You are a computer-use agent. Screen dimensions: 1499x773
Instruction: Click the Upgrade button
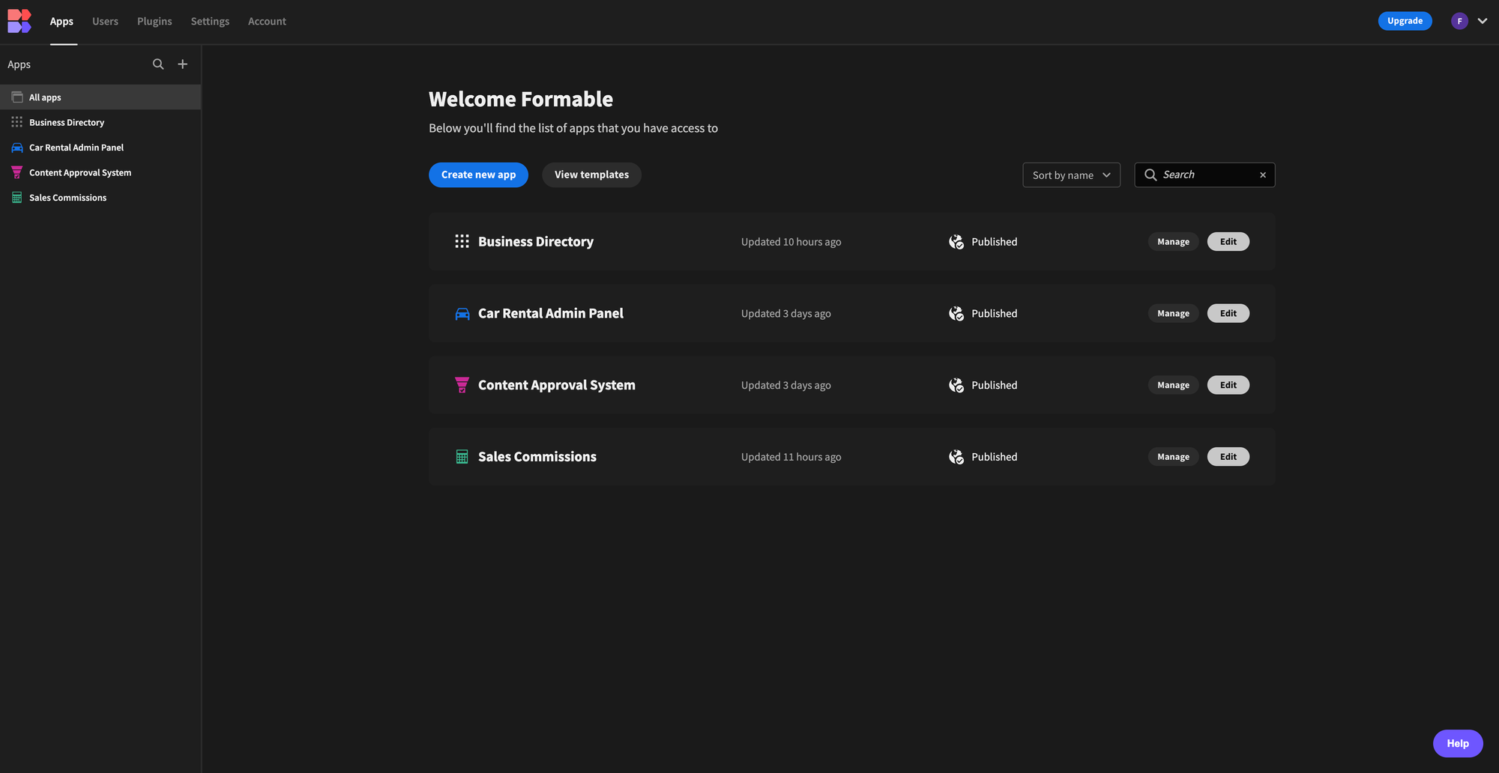tap(1405, 20)
